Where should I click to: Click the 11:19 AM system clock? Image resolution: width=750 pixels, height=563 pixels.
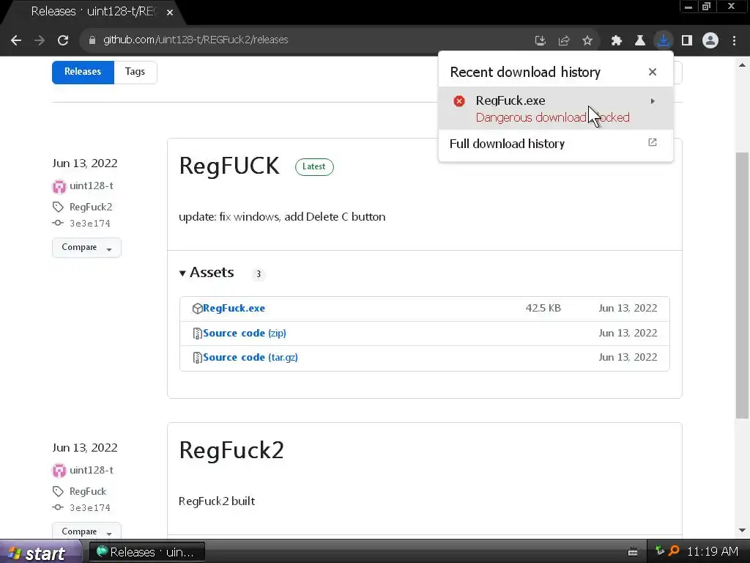pyautogui.click(x=712, y=552)
